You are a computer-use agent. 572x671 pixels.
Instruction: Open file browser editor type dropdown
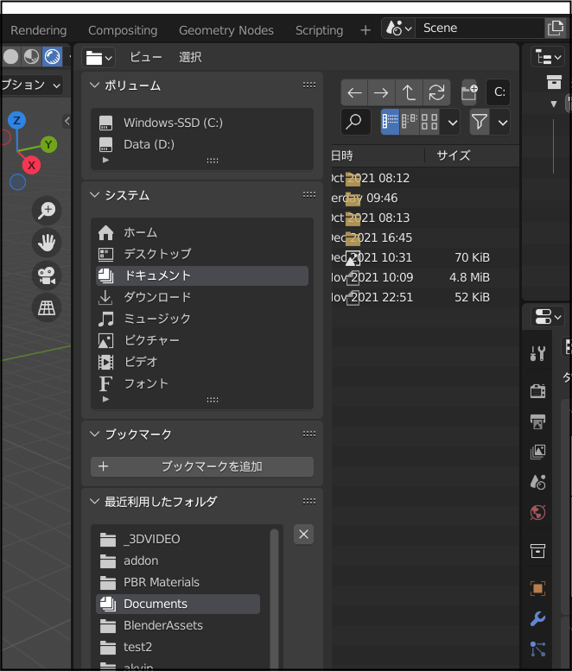click(99, 57)
